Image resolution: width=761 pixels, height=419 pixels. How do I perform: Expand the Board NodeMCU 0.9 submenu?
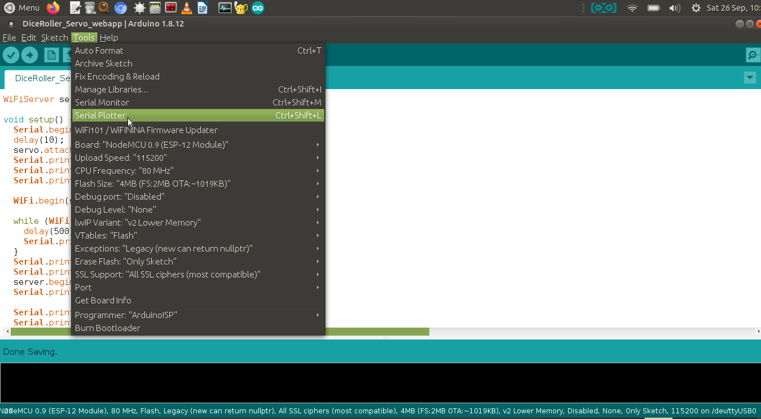199,145
